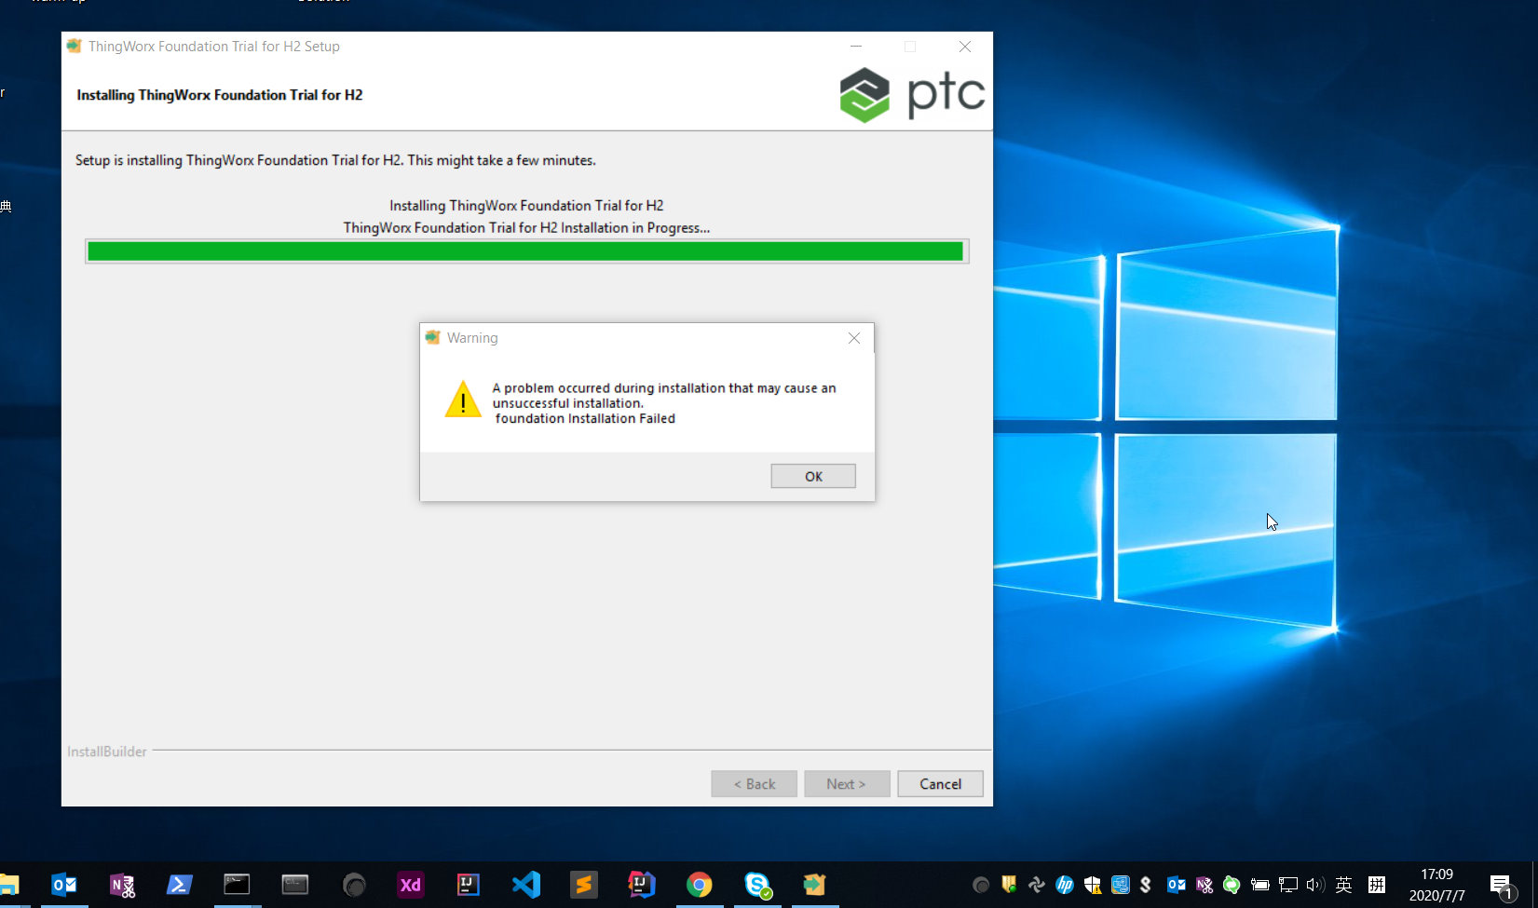Dismiss the warning by clicking OK
The image size is (1538, 908).
pos(812,475)
